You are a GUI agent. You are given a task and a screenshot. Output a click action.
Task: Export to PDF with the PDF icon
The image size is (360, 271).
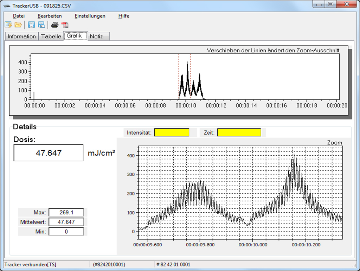point(65,25)
